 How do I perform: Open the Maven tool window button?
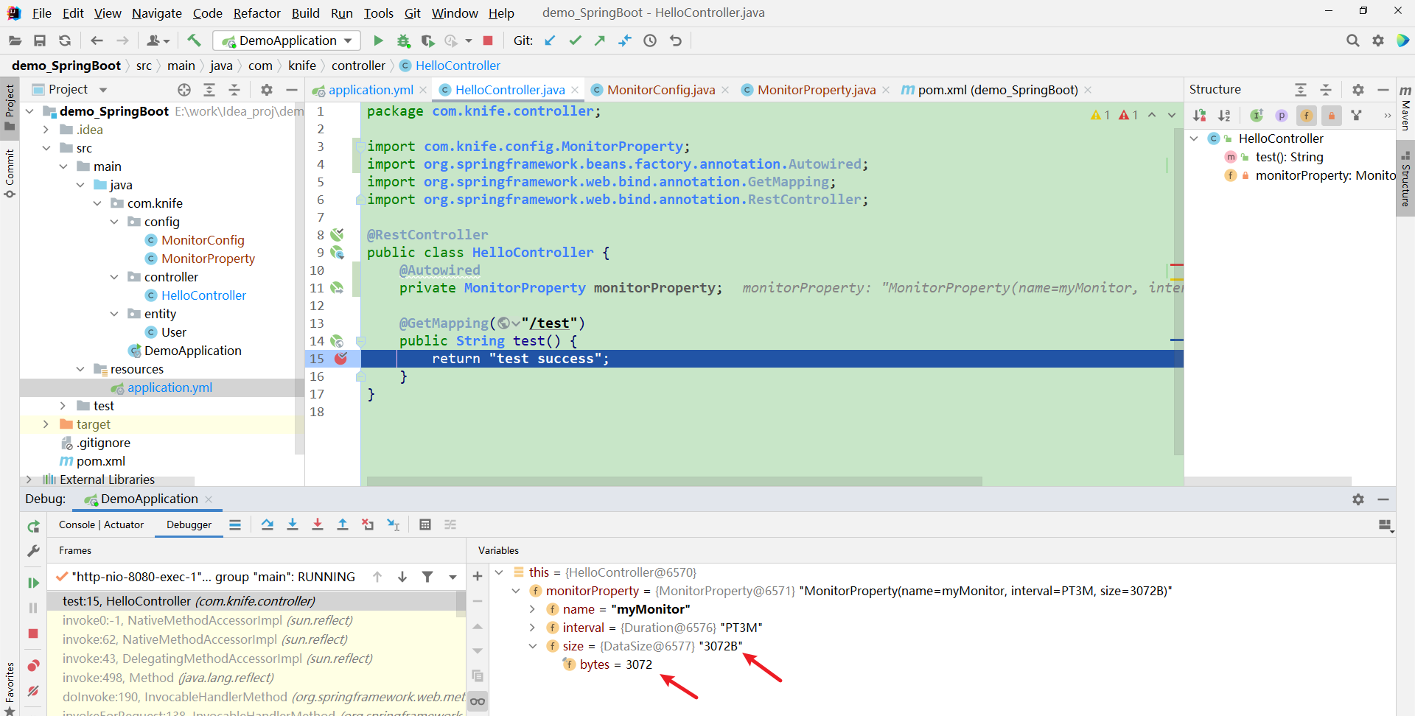(x=1405, y=108)
